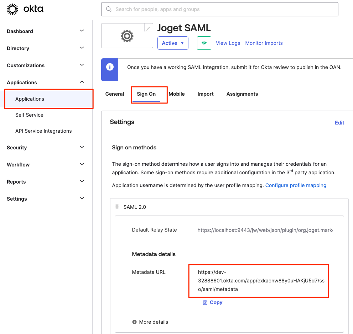This screenshot has width=353, height=334.
Task: Expand More details arrow icon
Action: pos(134,322)
